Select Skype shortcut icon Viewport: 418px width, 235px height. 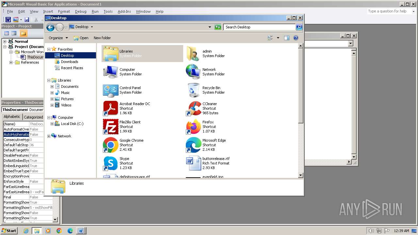[111, 163]
